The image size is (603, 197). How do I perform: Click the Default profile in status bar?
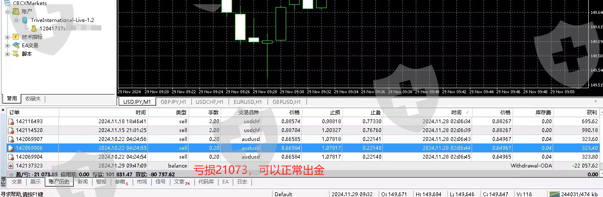point(283,194)
